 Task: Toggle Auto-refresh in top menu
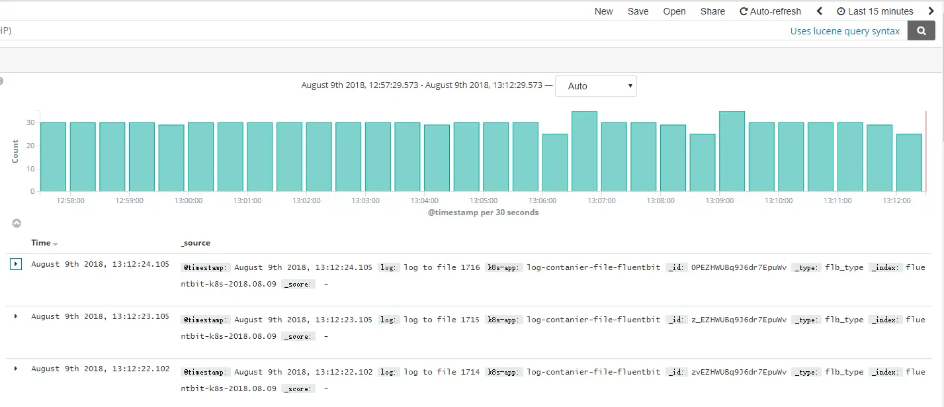[770, 11]
